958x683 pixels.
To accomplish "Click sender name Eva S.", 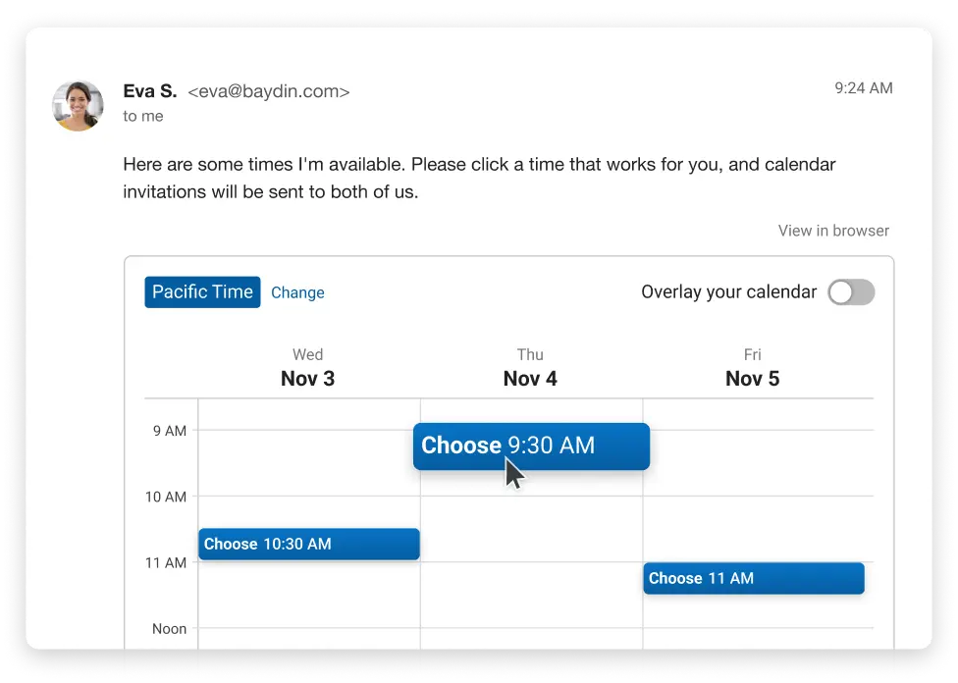I will [x=149, y=91].
